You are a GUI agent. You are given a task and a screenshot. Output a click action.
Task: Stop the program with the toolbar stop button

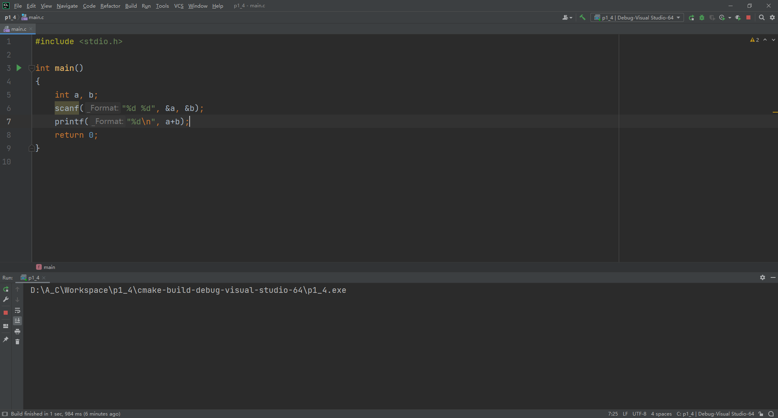coord(748,17)
